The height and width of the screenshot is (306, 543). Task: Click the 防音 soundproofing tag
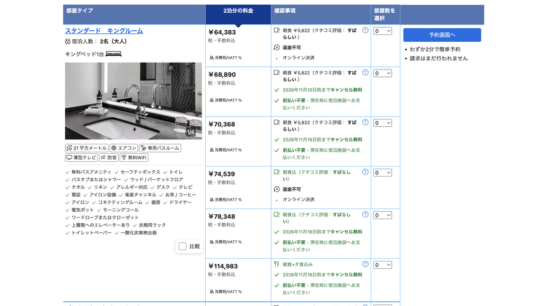pos(109,158)
